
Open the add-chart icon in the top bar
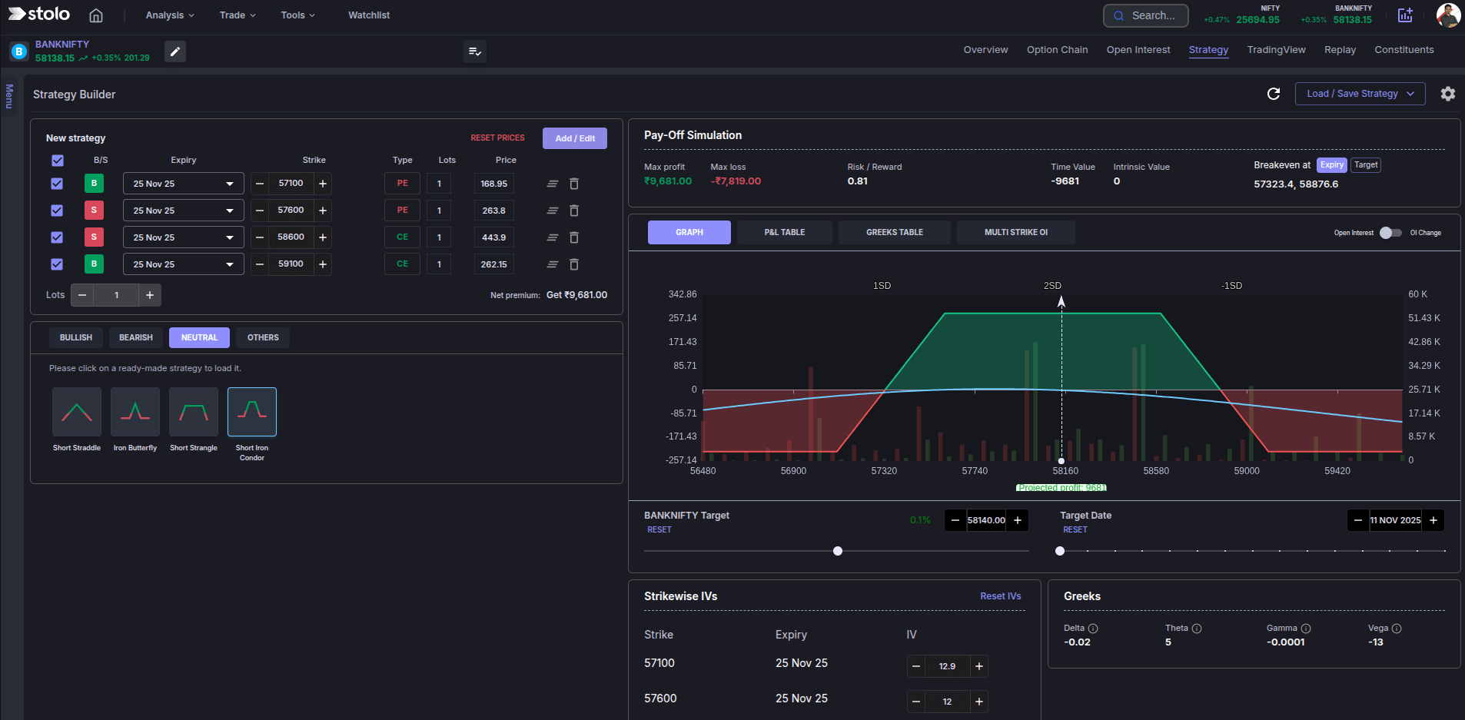point(1405,15)
